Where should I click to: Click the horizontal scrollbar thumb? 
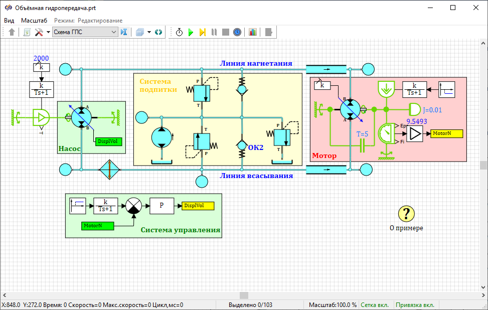tap(244, 295)
